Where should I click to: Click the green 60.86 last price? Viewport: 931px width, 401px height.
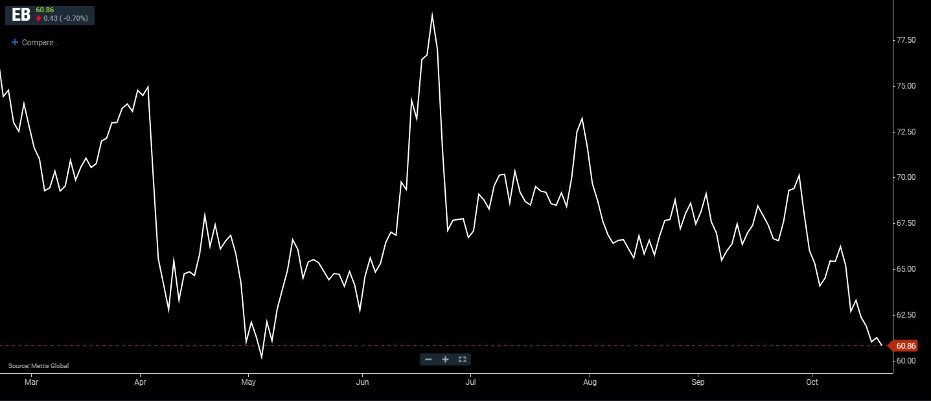point(45,10)
